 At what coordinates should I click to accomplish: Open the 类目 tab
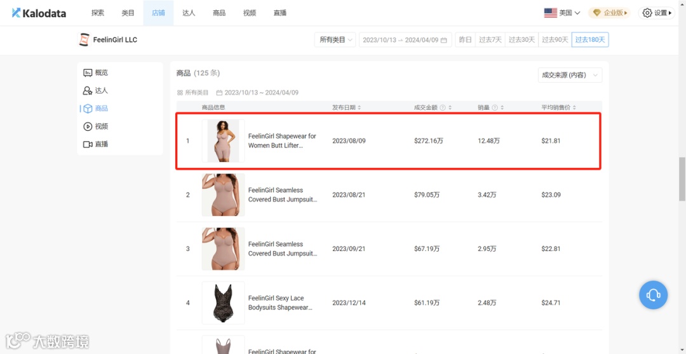tap(128, 13)
